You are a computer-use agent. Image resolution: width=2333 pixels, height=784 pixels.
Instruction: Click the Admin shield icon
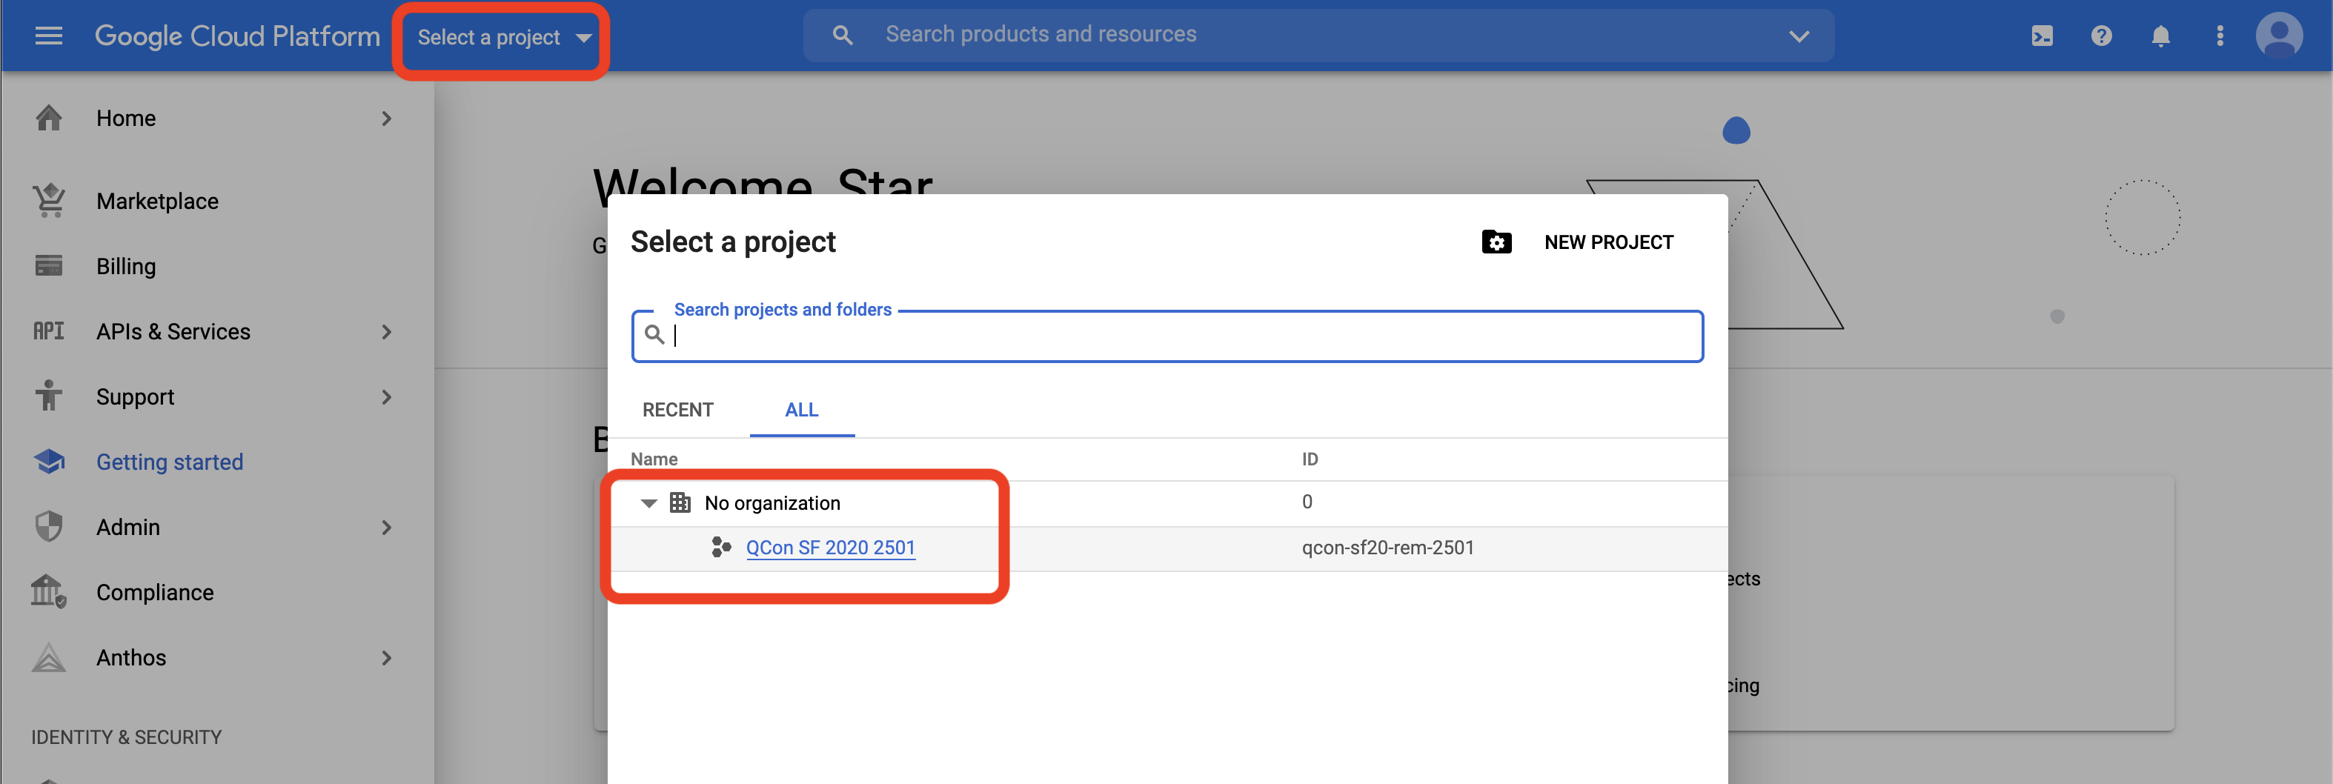(x=49, y=527)
